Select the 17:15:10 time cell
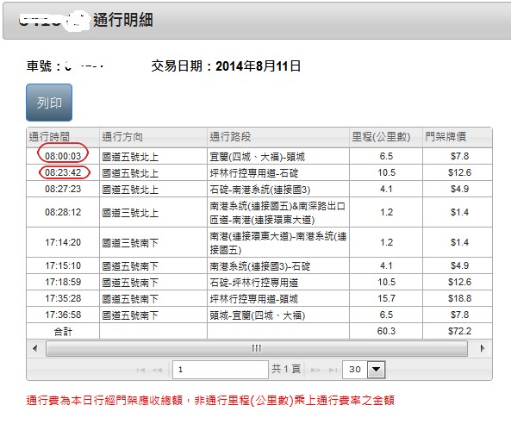 pyautogui.click(x=63, y=265)
